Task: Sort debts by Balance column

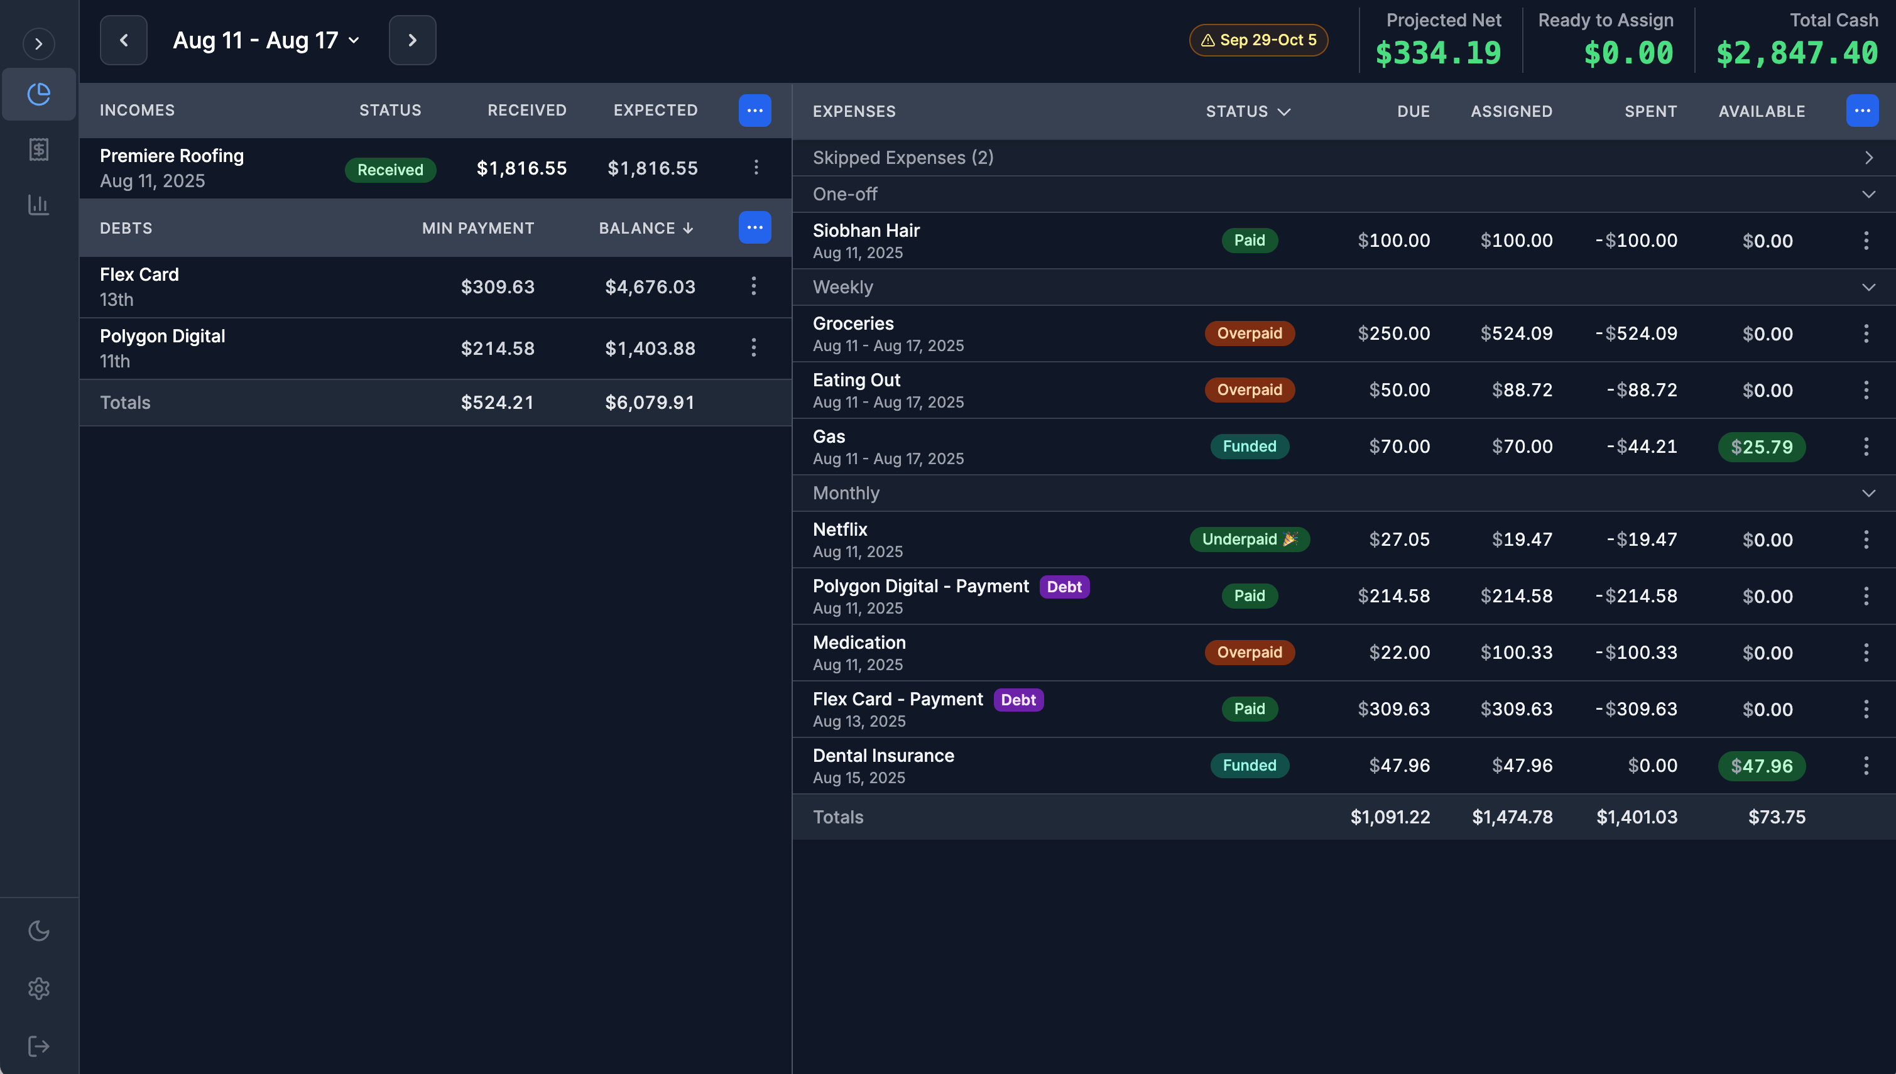Action: [646, 228]
